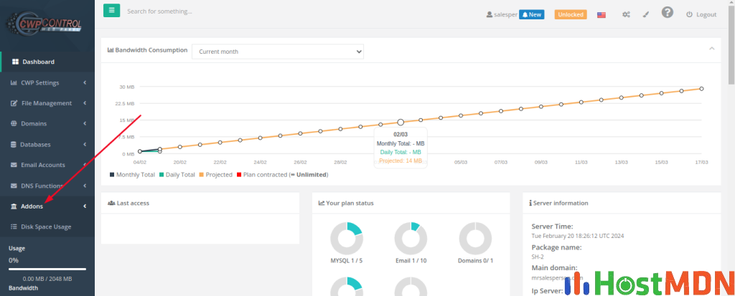Click the paintbrush theme icon
Screen dimensions: 735x296
[x=646, y=14]
